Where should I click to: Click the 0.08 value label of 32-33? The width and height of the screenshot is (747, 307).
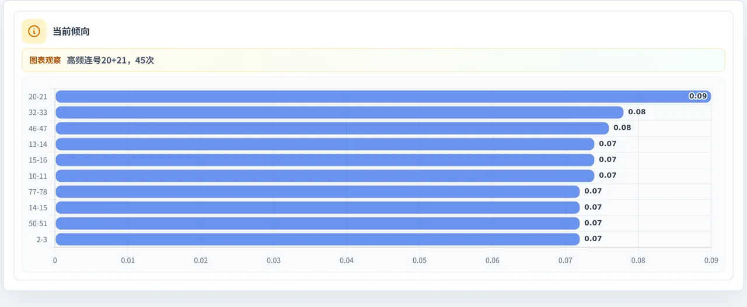(x=637, y=112)
